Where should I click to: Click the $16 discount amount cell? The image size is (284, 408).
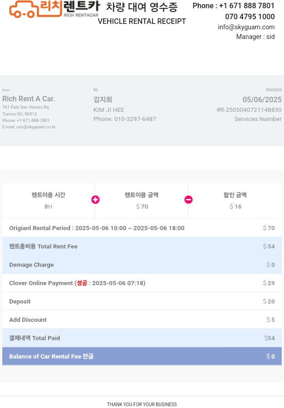coord(235,201)
